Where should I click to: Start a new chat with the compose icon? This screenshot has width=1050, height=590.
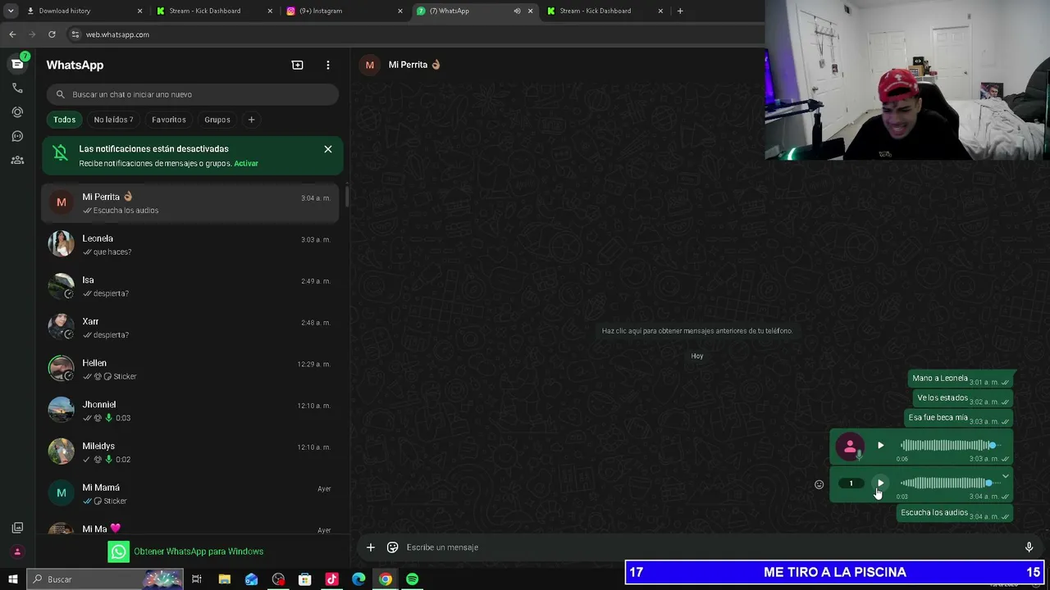tap(297, 65)
